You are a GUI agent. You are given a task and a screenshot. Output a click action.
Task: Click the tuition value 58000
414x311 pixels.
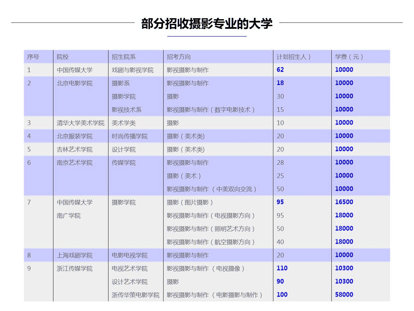[x=344, y=294]
